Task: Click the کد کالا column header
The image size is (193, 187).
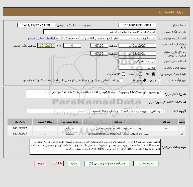Action: tap(166, 122)
